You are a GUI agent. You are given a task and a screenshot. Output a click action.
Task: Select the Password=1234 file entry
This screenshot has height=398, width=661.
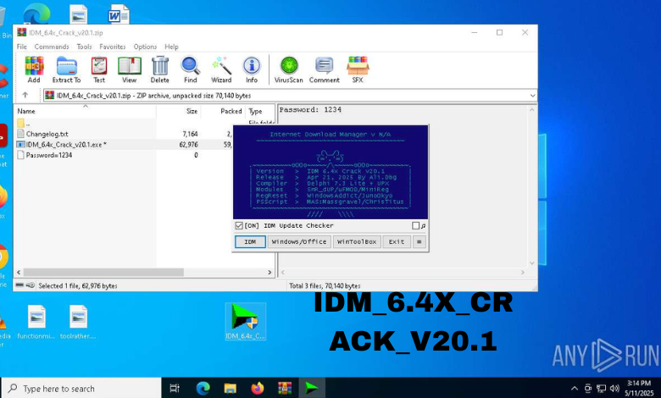[49, 156]
